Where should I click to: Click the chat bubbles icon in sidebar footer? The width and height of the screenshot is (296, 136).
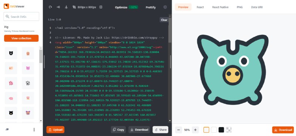tap(7, 130)
